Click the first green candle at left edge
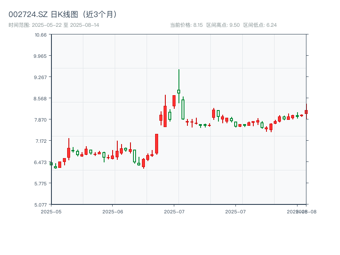The image size is (340, 255). (51, 164)
